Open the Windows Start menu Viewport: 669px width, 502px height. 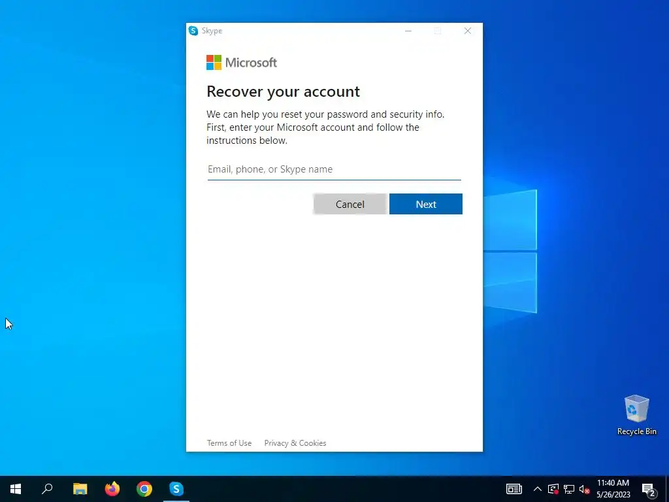[16, 489]
